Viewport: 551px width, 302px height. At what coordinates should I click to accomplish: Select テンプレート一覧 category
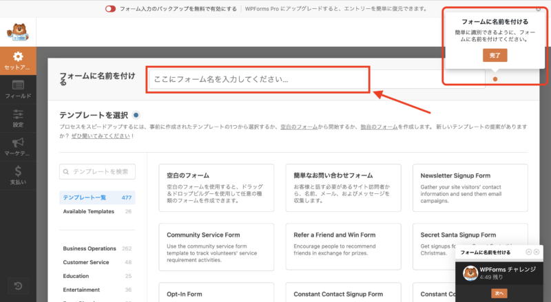pos(97,197)
